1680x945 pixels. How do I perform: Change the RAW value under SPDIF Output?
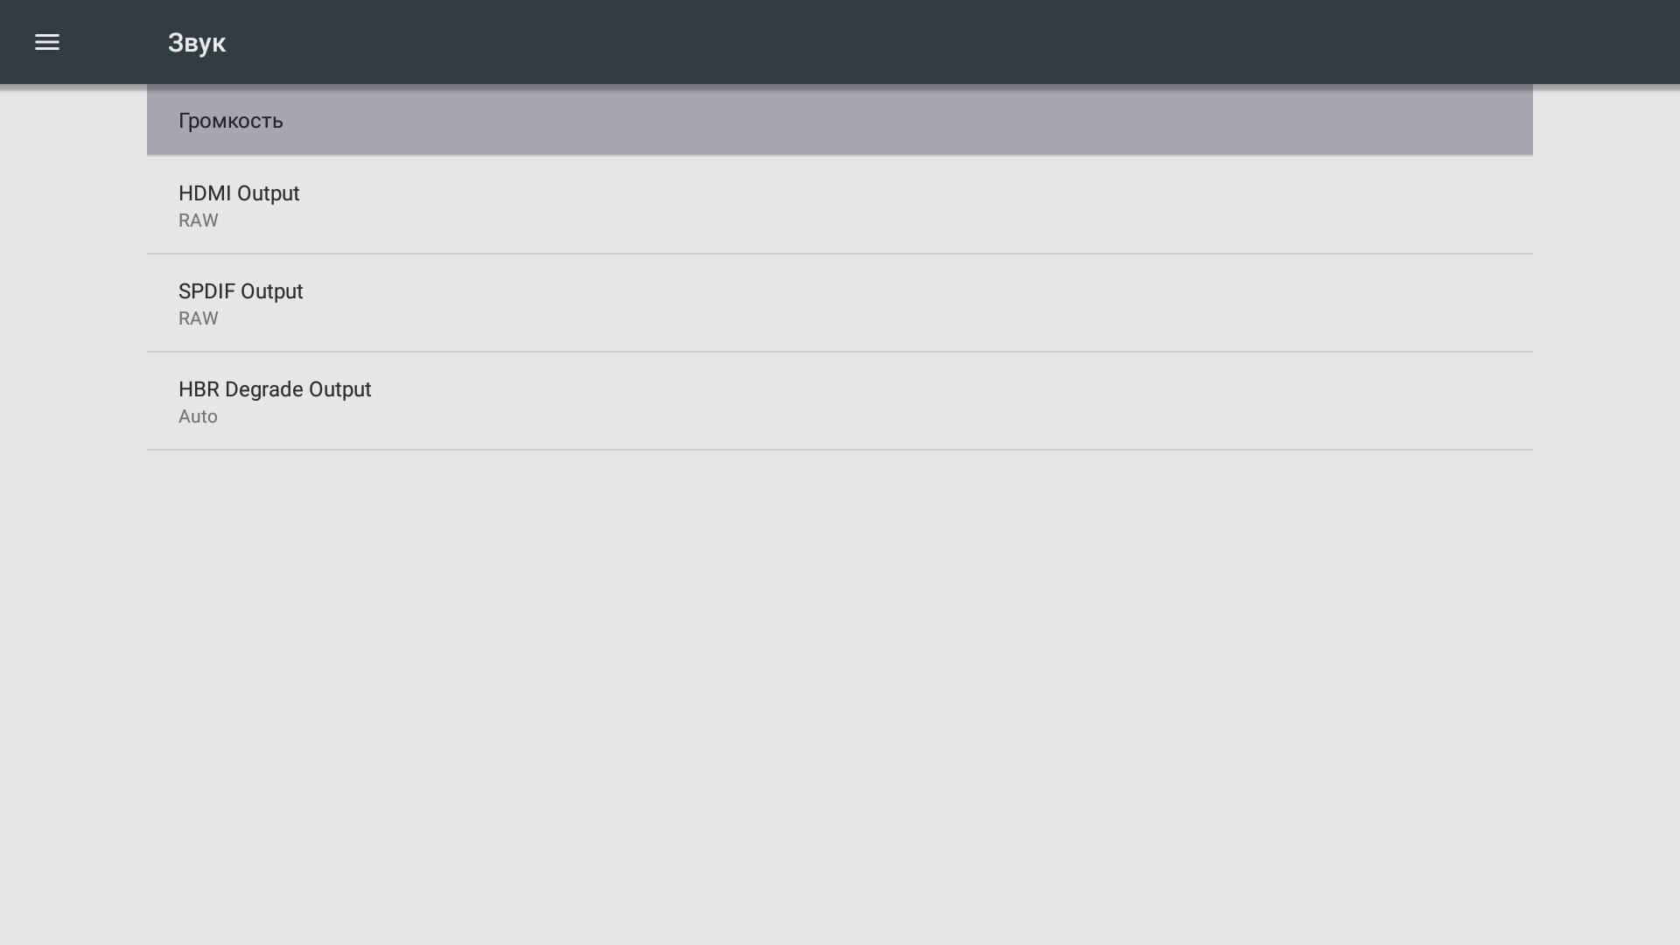click(199, 318)
